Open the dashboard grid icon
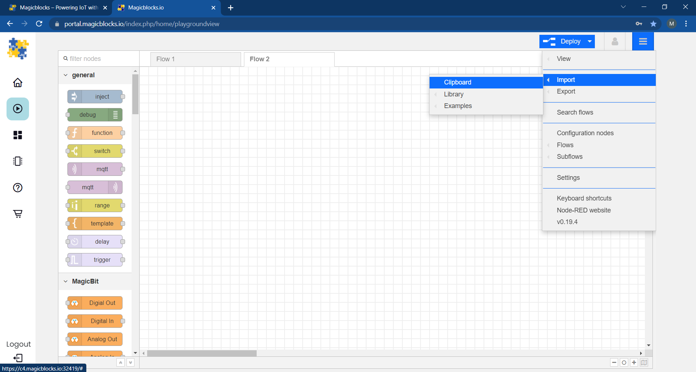696x372 pixels. (18, 135)
